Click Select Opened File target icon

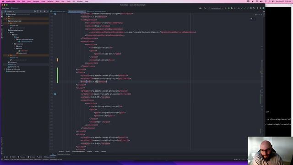click(x=35, y=11)
